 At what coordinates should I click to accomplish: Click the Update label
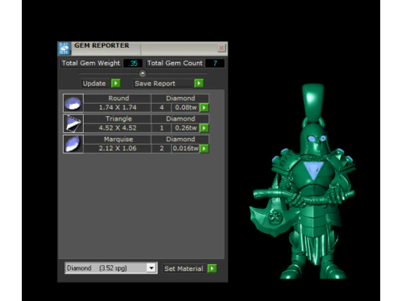point(95,84)
